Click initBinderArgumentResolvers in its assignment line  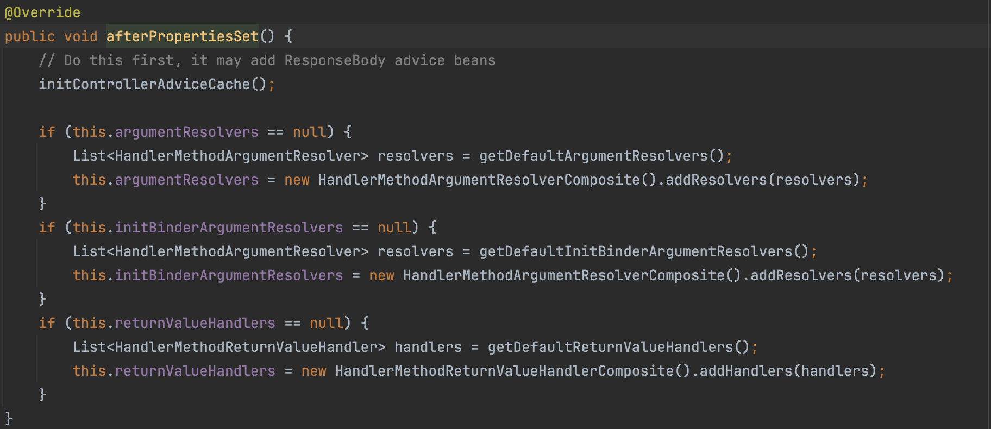[229, 275]
